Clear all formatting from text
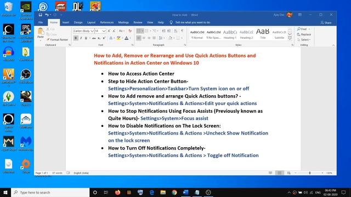Viewport: 351px width, 197px height. tap(130, 31)
